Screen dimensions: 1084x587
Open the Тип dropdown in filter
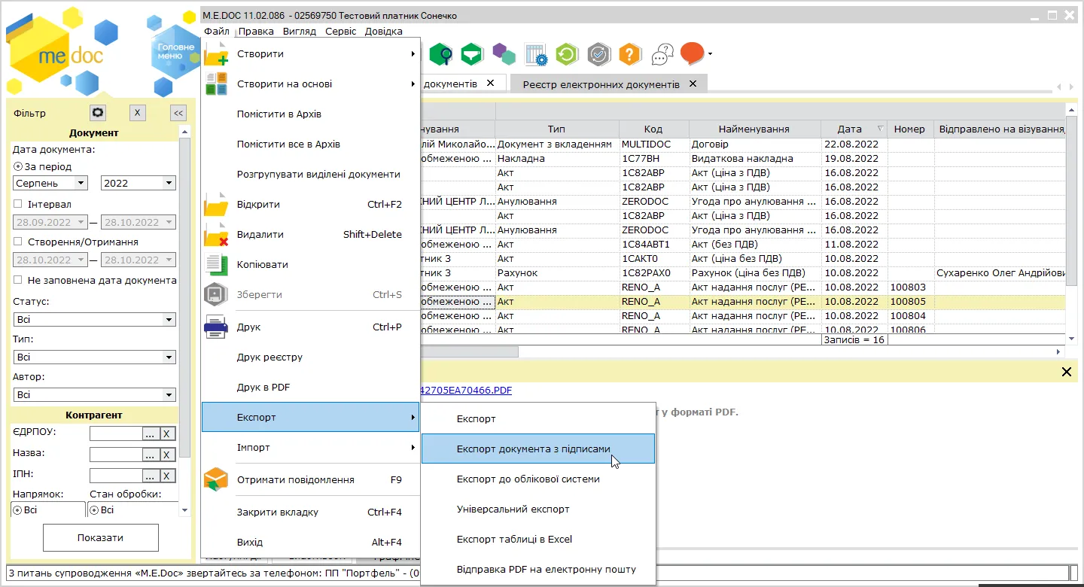169,357
